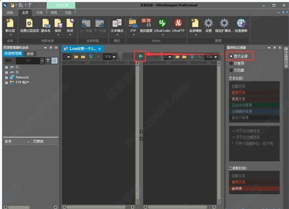Click the 新比较 new comparison icon
The image size is (289, 209).
tap(10, 24)
